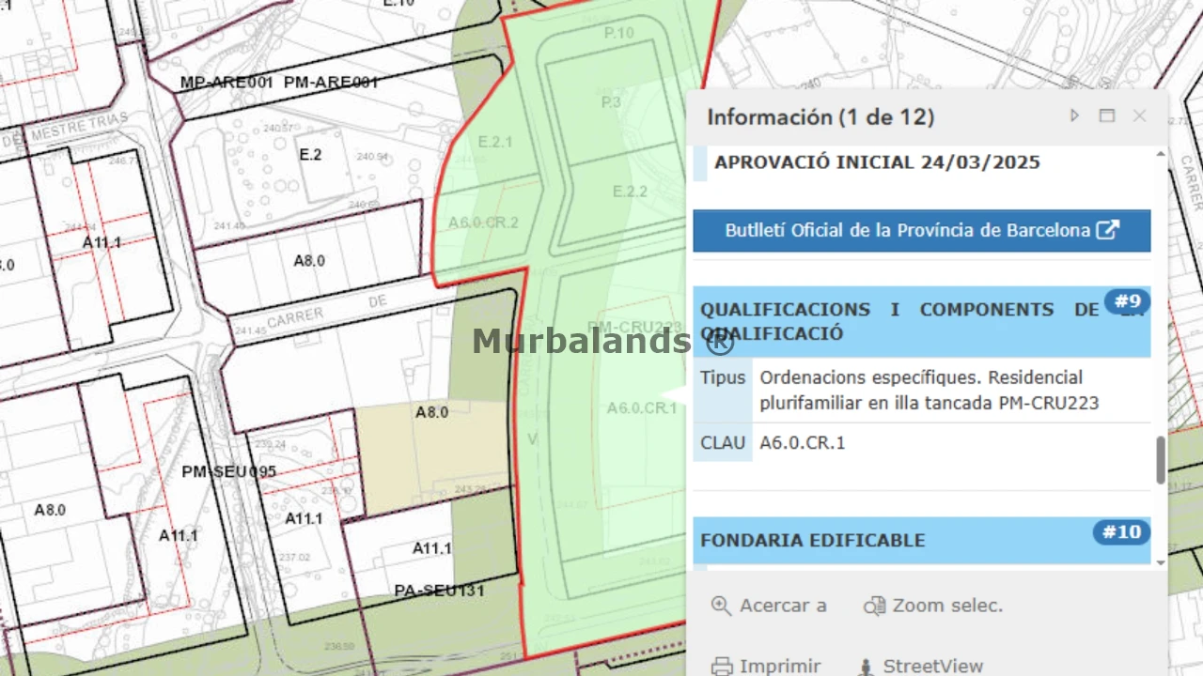
Task: Click the Acercar a zoom action
Action: (x=770, y=606)
